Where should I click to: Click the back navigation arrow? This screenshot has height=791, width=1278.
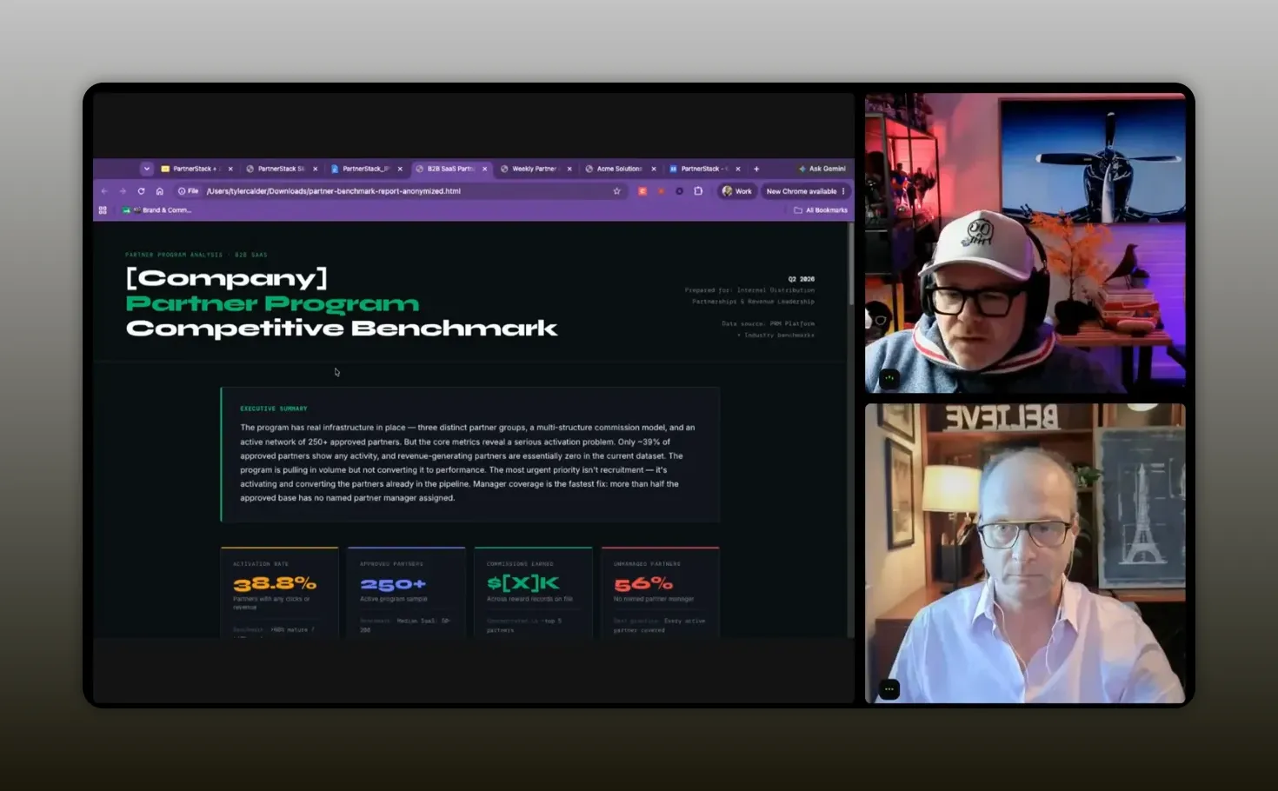coord(104,191)
